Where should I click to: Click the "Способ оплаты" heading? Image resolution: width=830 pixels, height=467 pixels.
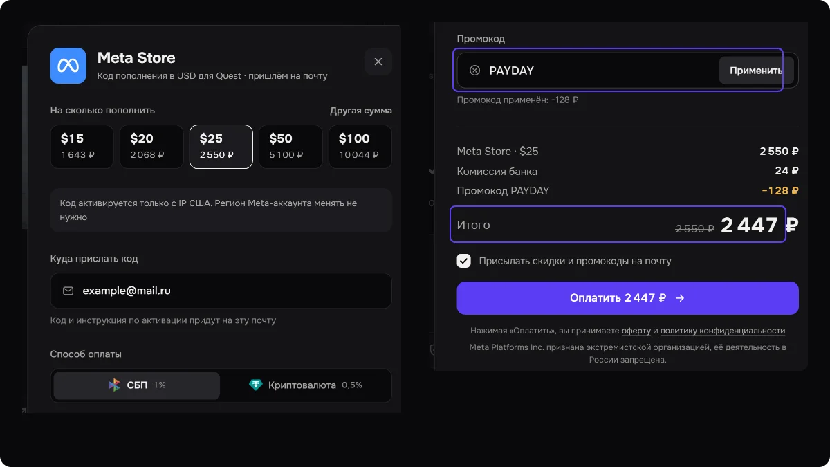86,354
